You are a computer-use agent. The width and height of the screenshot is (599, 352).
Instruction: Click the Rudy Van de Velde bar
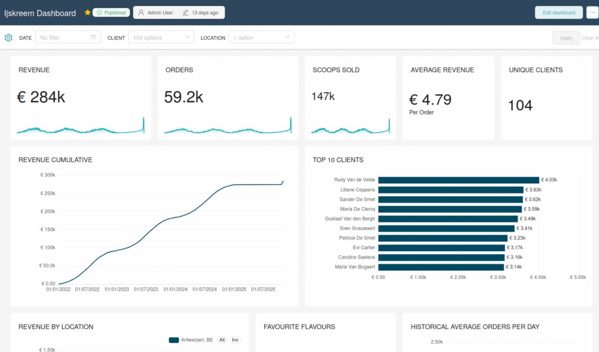pos(458,180)
